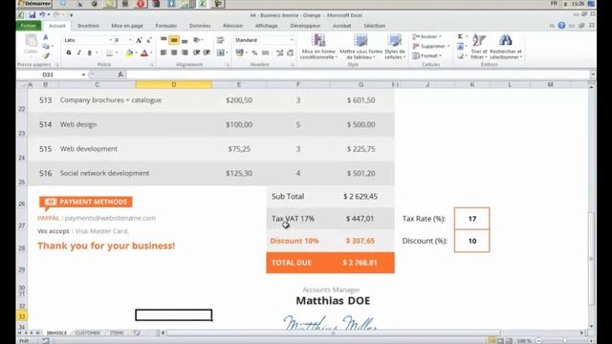Align text left
612x344 pixels.
tap(164, 53)
